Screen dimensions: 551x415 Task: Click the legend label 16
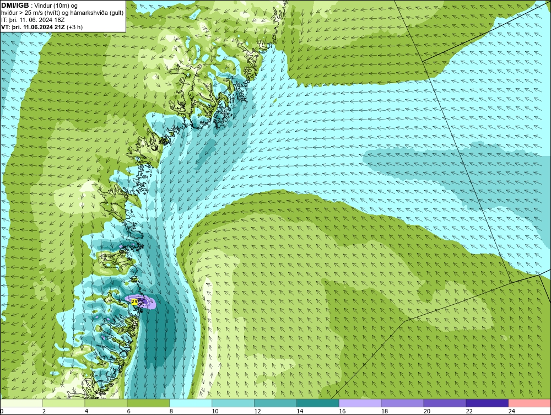pos(342,411)
